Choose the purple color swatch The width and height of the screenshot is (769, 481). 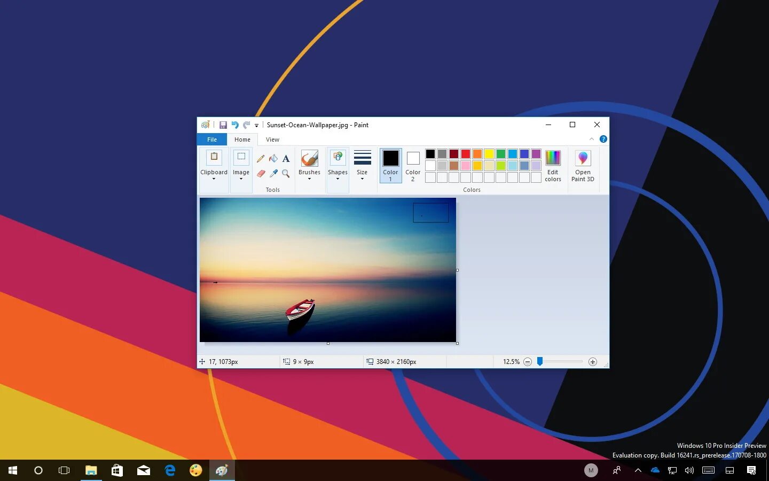[536, 154]
